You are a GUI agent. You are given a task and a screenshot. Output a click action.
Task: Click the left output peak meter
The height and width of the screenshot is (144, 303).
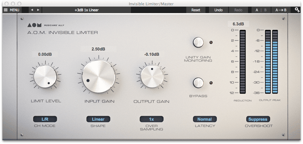[x=268, y=62]
